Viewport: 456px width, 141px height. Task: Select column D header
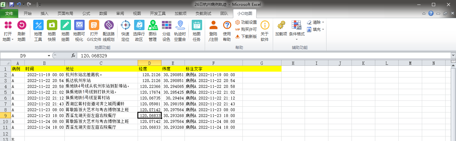point(149,63)
